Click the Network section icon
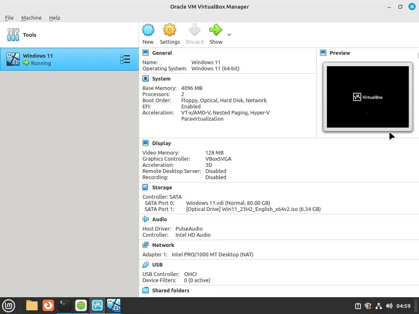Image resolution: width=419 pixels, height=314 pixels. pos(146,245)
